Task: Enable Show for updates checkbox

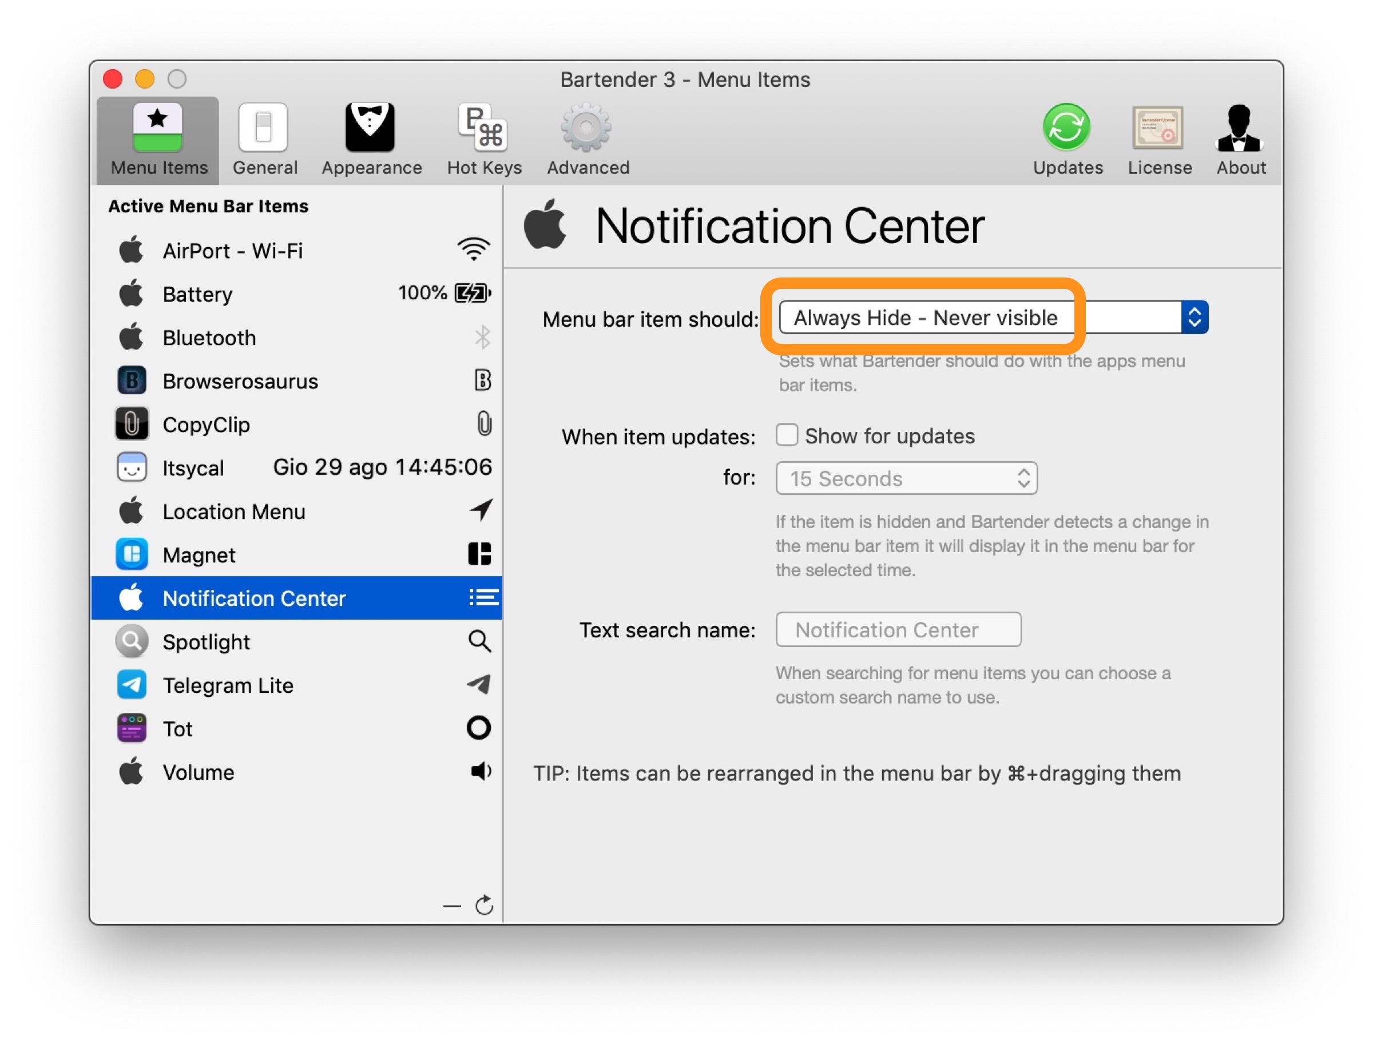Action: 787,435
